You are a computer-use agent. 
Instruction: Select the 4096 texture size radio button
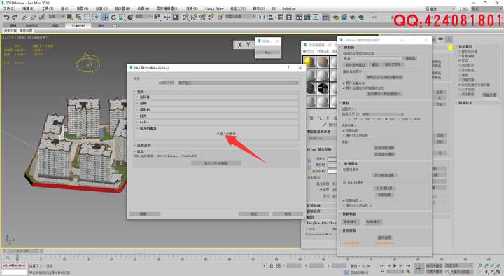click(x=412, y=119)
